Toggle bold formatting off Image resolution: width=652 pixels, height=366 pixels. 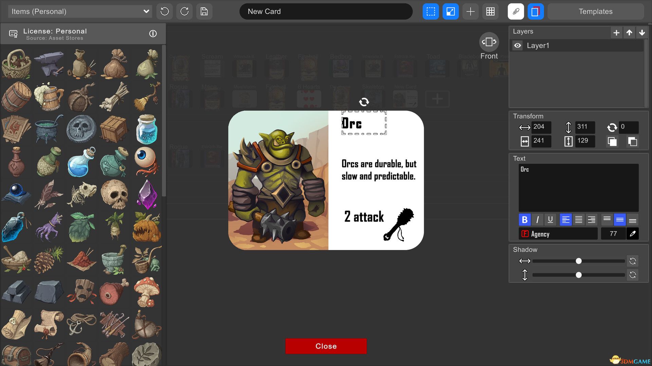coord(524,219)
